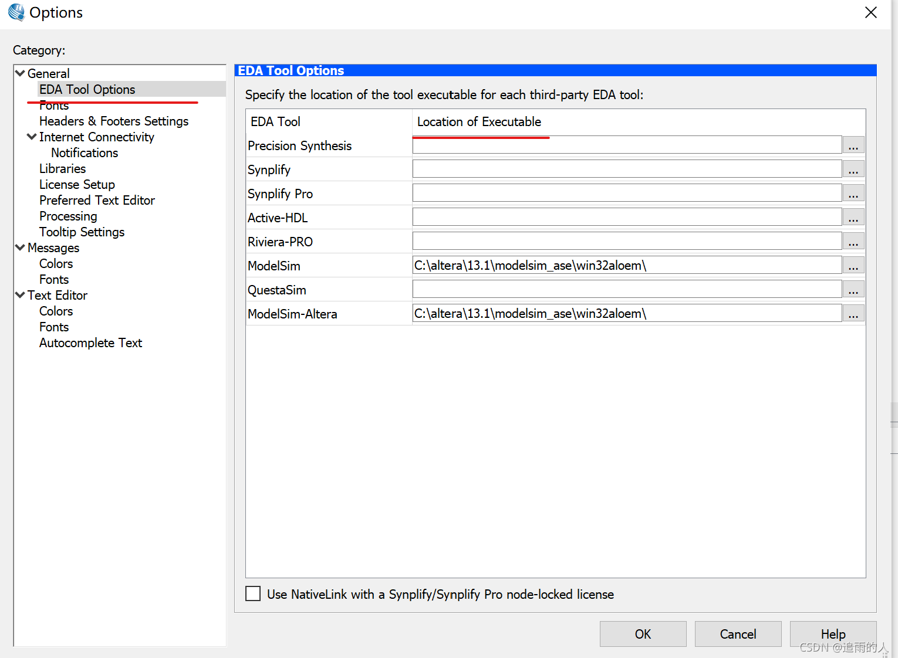The image size is (898, 658).
Task: Open the Notifications category
Action: coord(85,152)
